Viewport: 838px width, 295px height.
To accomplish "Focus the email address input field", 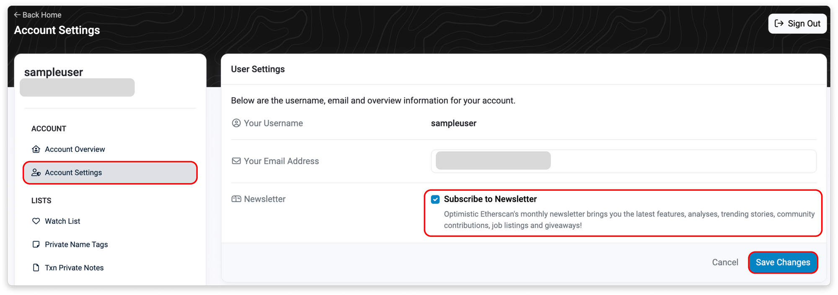I will pyautogui.click(x=623, y=161).
